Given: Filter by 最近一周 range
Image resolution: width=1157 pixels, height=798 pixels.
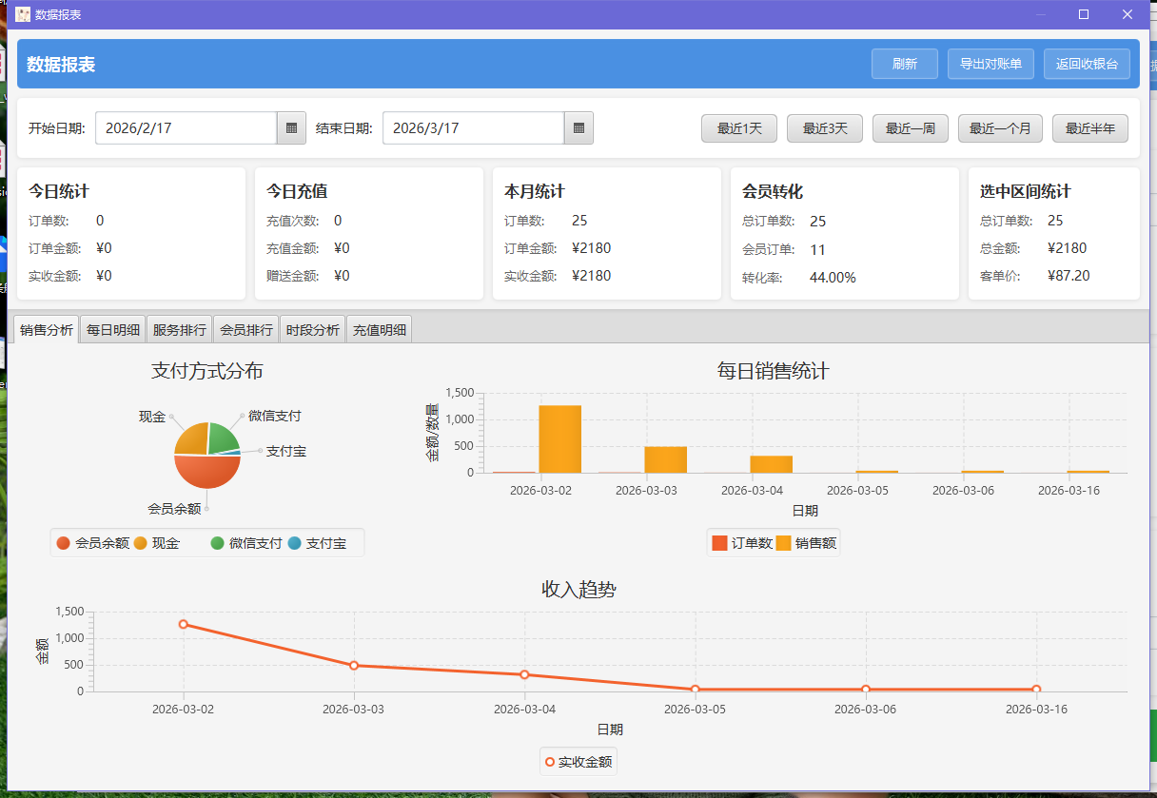Looking at the screenshot, I should [x=910, y=128].
